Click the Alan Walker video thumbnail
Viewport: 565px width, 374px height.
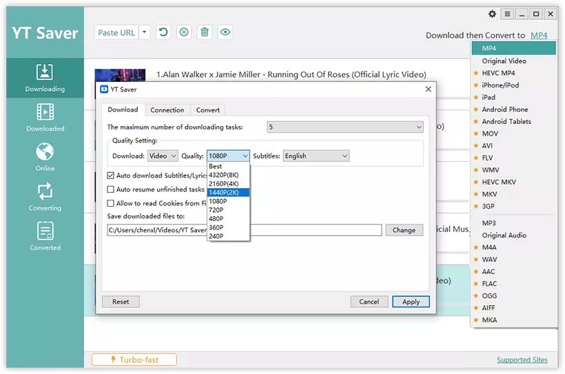click(120, 75)
